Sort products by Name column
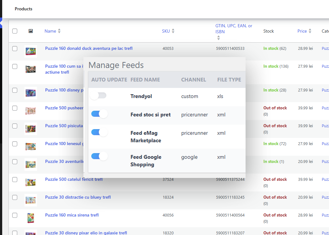 coord(50,31)
